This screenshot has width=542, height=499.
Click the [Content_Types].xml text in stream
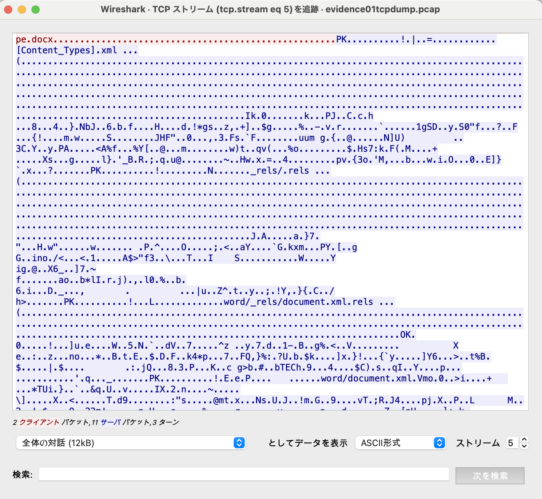[x=67, y=51]
